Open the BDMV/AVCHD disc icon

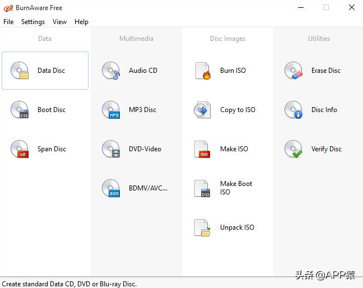pyautogui.click(x=111, y=188)
